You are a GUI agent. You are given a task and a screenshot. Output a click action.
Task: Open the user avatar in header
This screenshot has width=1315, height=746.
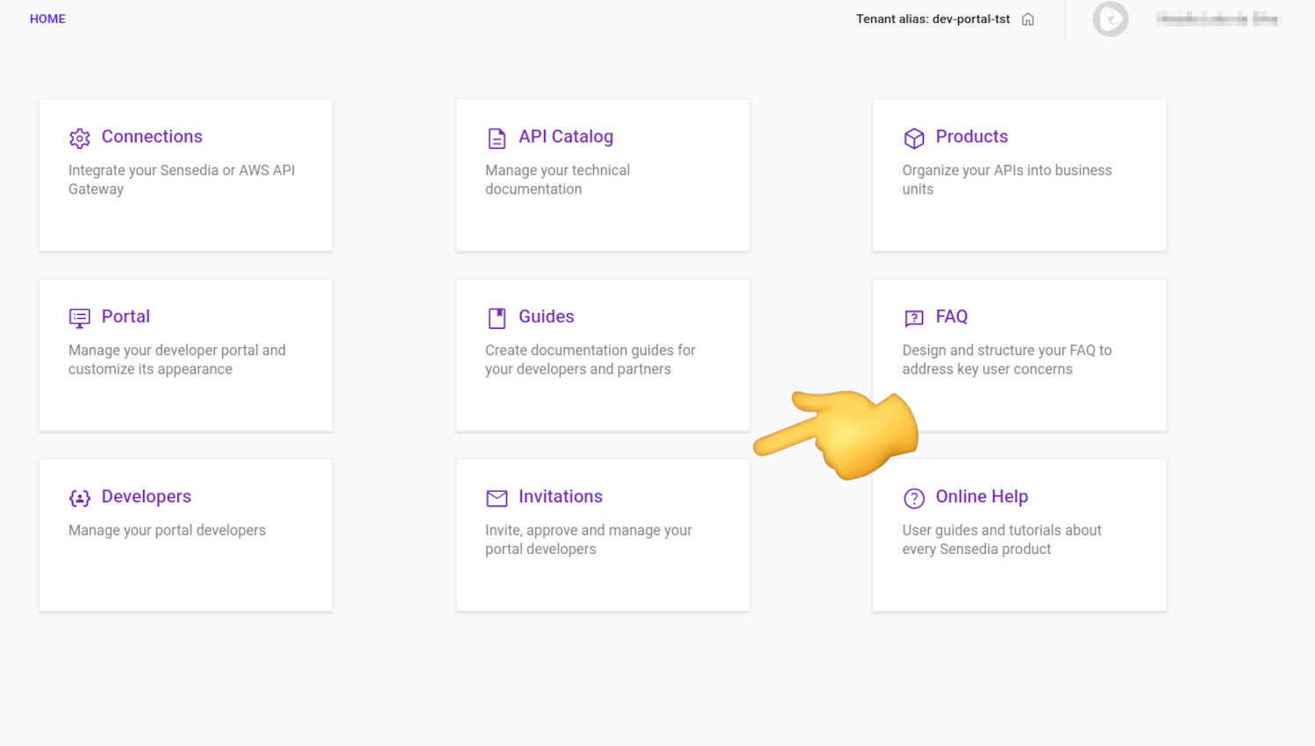pyautogui.click(x=1110, y=19)
